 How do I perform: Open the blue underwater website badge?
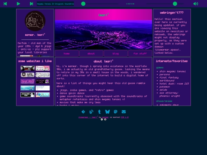[28, 88]
